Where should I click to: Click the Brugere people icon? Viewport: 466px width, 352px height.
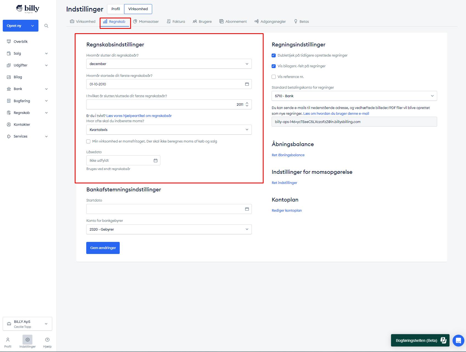[x=195, y=21]
